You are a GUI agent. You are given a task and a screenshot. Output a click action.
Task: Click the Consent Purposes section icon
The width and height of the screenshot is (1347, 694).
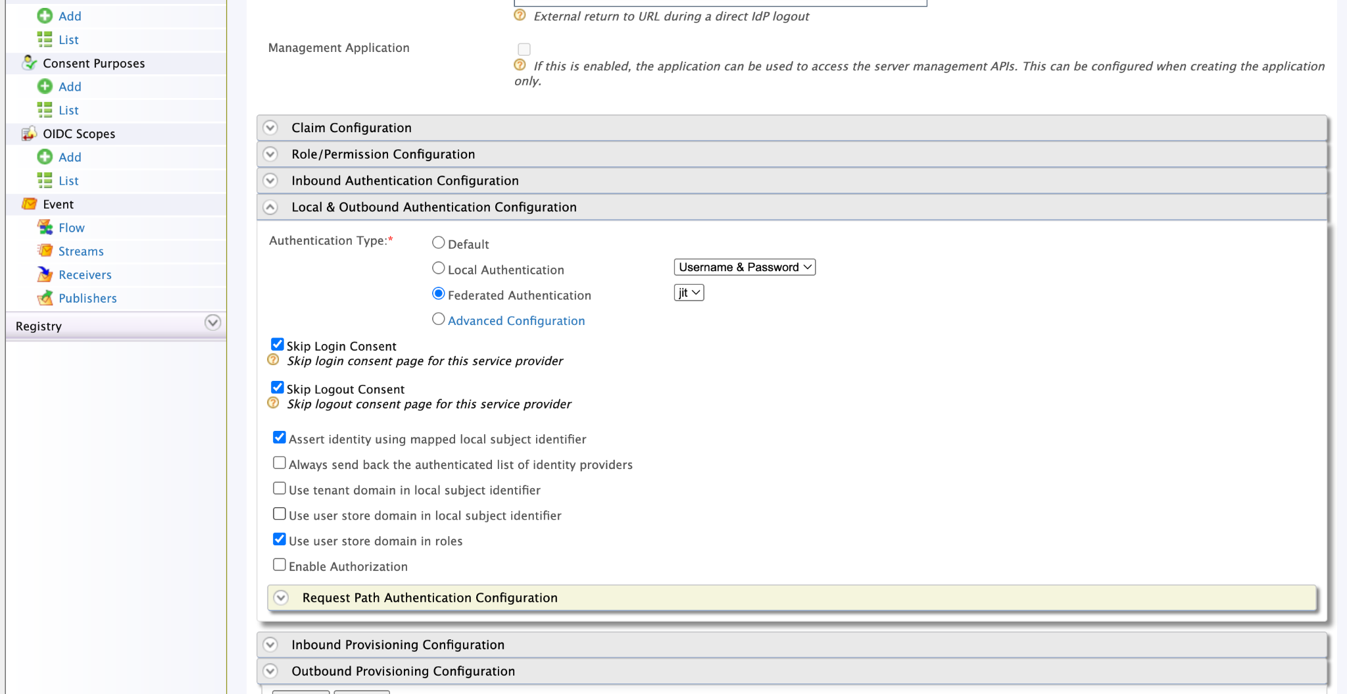[29, 63]
